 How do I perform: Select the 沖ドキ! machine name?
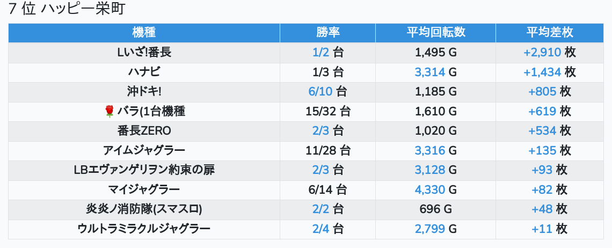[x=144, y=92]
